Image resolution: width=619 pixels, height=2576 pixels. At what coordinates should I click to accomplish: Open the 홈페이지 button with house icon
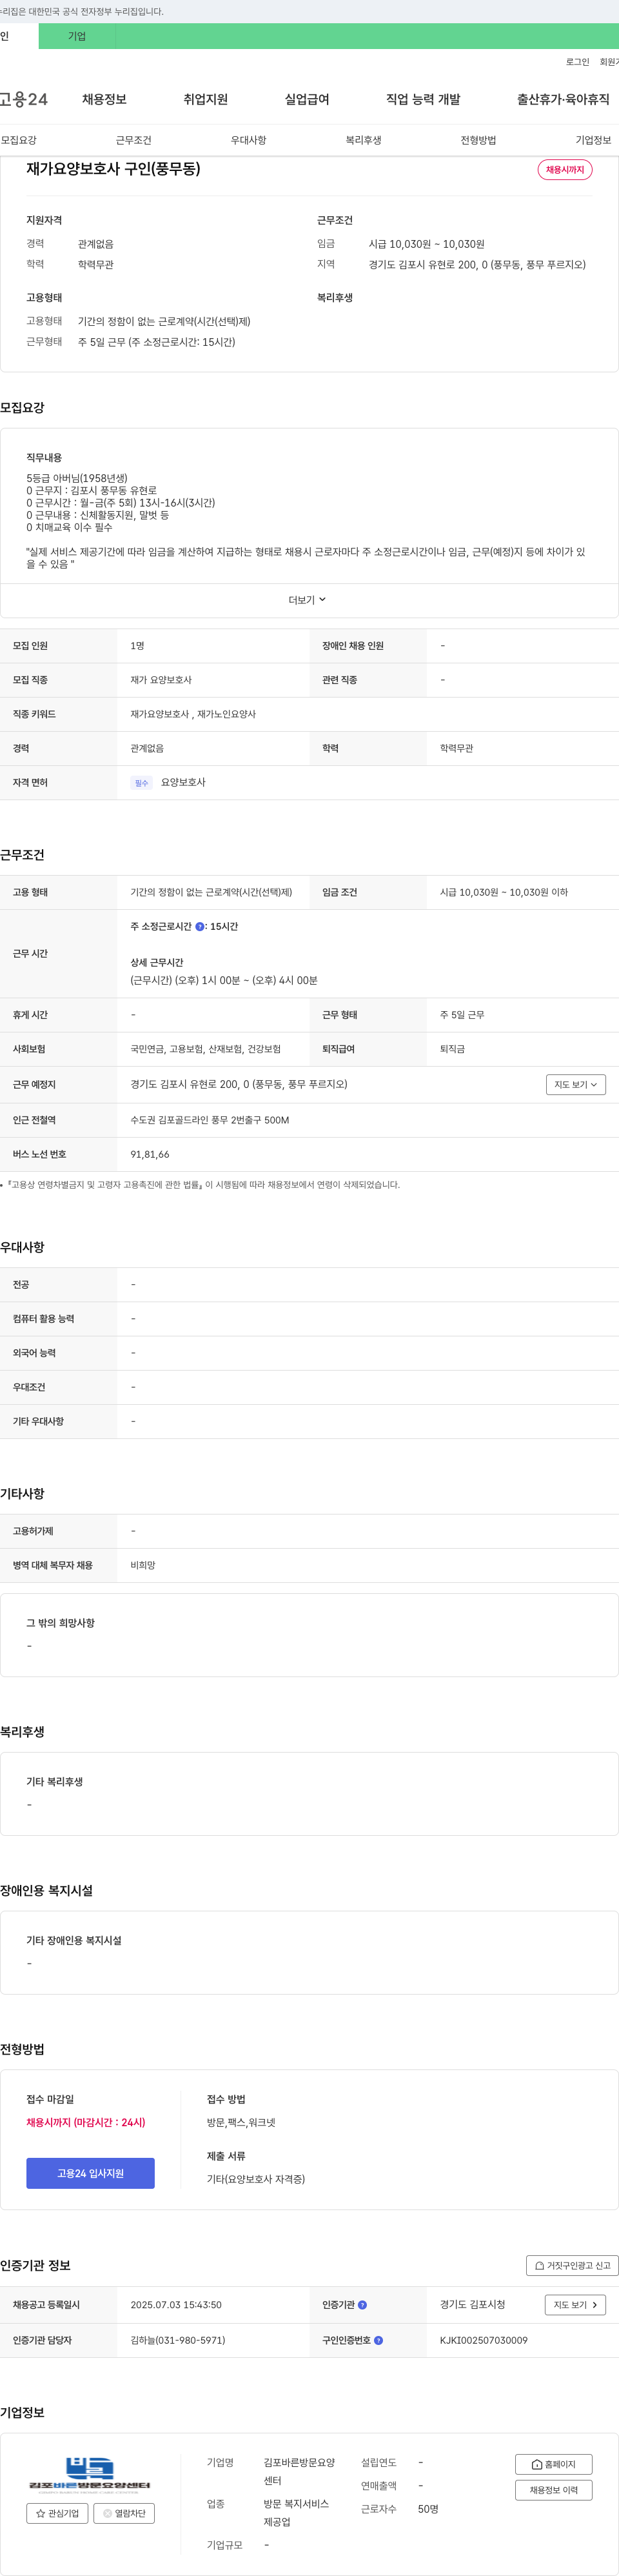(553, 2464)
